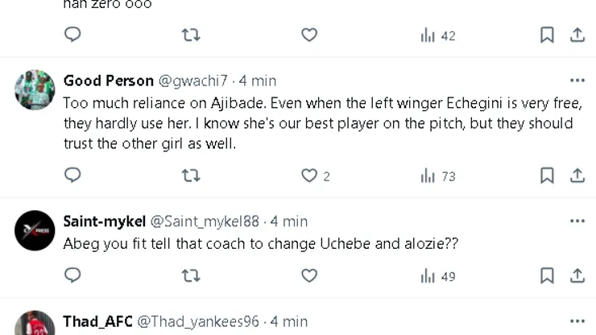Screen dimensions: 596x335
Task: Reply to Saint-mykel's tweet
Action: tap(72, 275)
